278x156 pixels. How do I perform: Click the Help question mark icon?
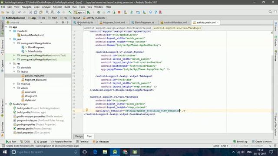156,12
